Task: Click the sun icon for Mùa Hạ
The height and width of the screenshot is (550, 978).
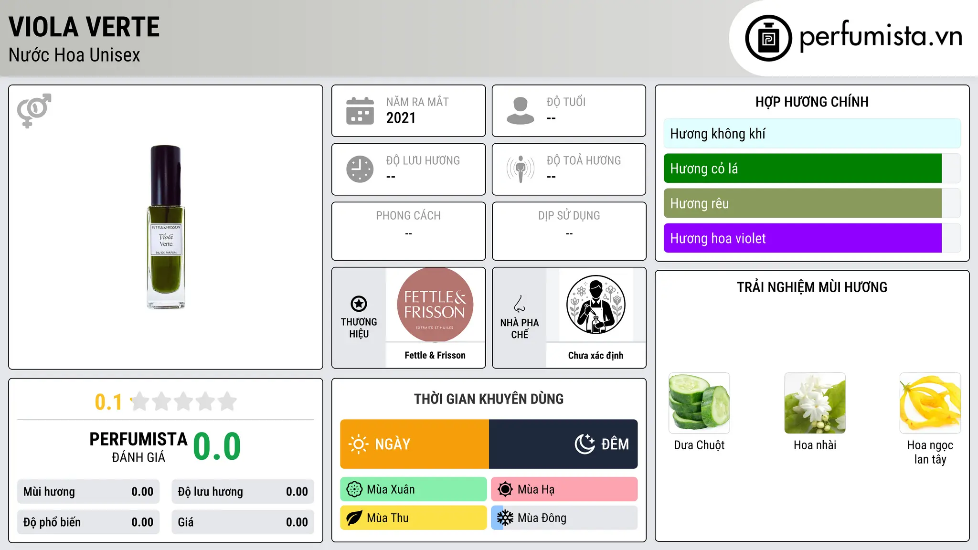Action: [x=505, y=489]
